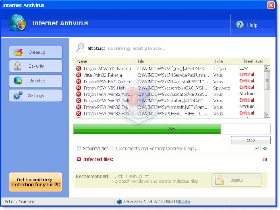Image resolution: width=280 pixels, height=210 pixels.
Task: Click the Medium level for Trojan-PSW.Win32.Ant...
Action: pos(247,94)
